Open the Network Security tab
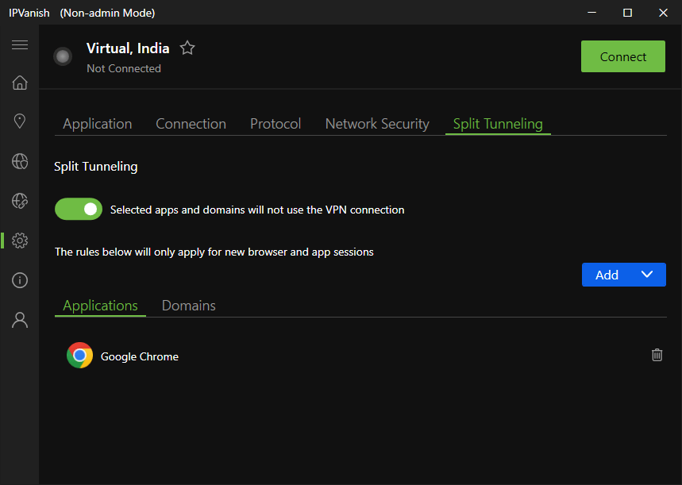The image size is (682, 485). pos(377,124)
